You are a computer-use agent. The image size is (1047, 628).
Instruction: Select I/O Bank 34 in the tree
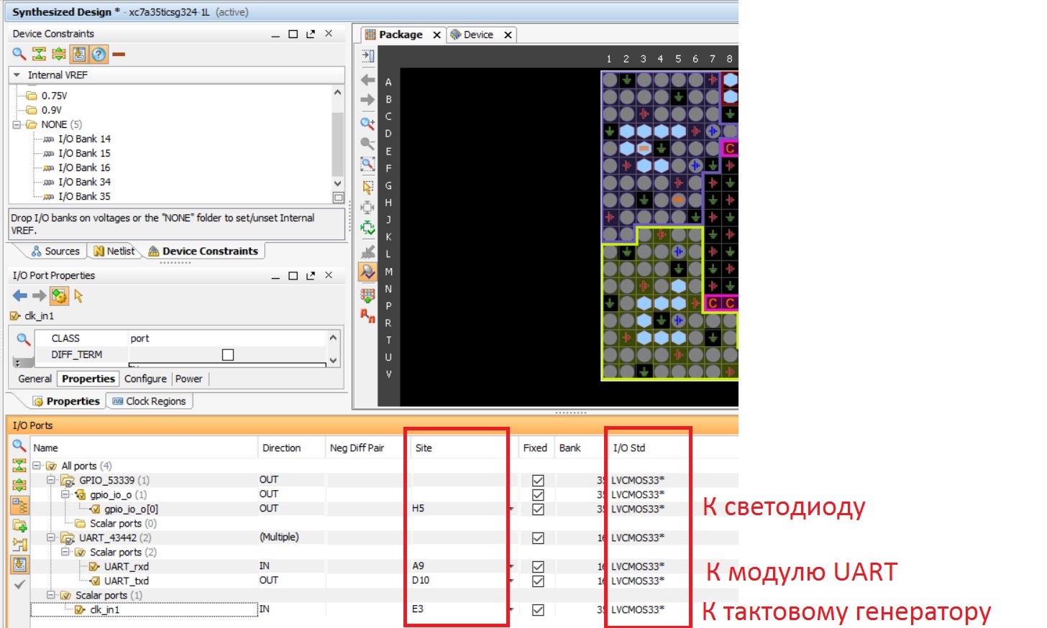[x=84, y=182]
